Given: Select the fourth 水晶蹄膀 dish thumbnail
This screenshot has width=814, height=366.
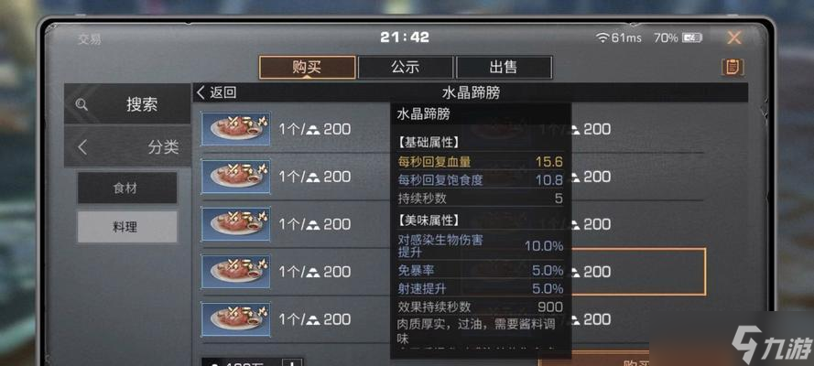Looking at the screenshot, I should point(236,271).
